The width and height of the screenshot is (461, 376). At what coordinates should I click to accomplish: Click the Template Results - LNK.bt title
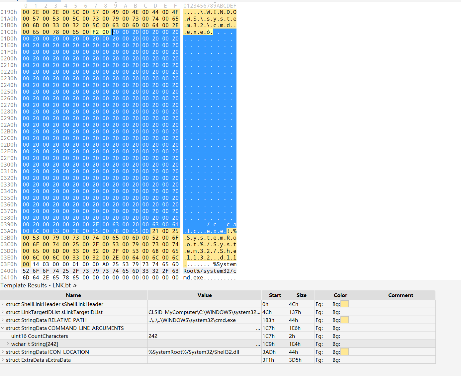36,285
